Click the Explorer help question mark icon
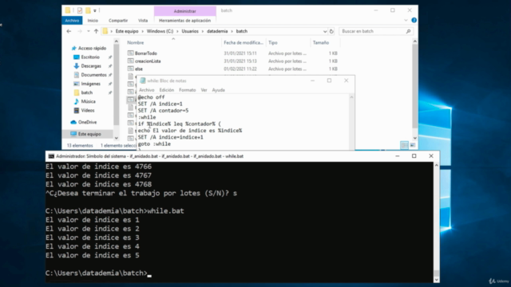The width and height of the screenshot is (511, 287). pos(414,20)
